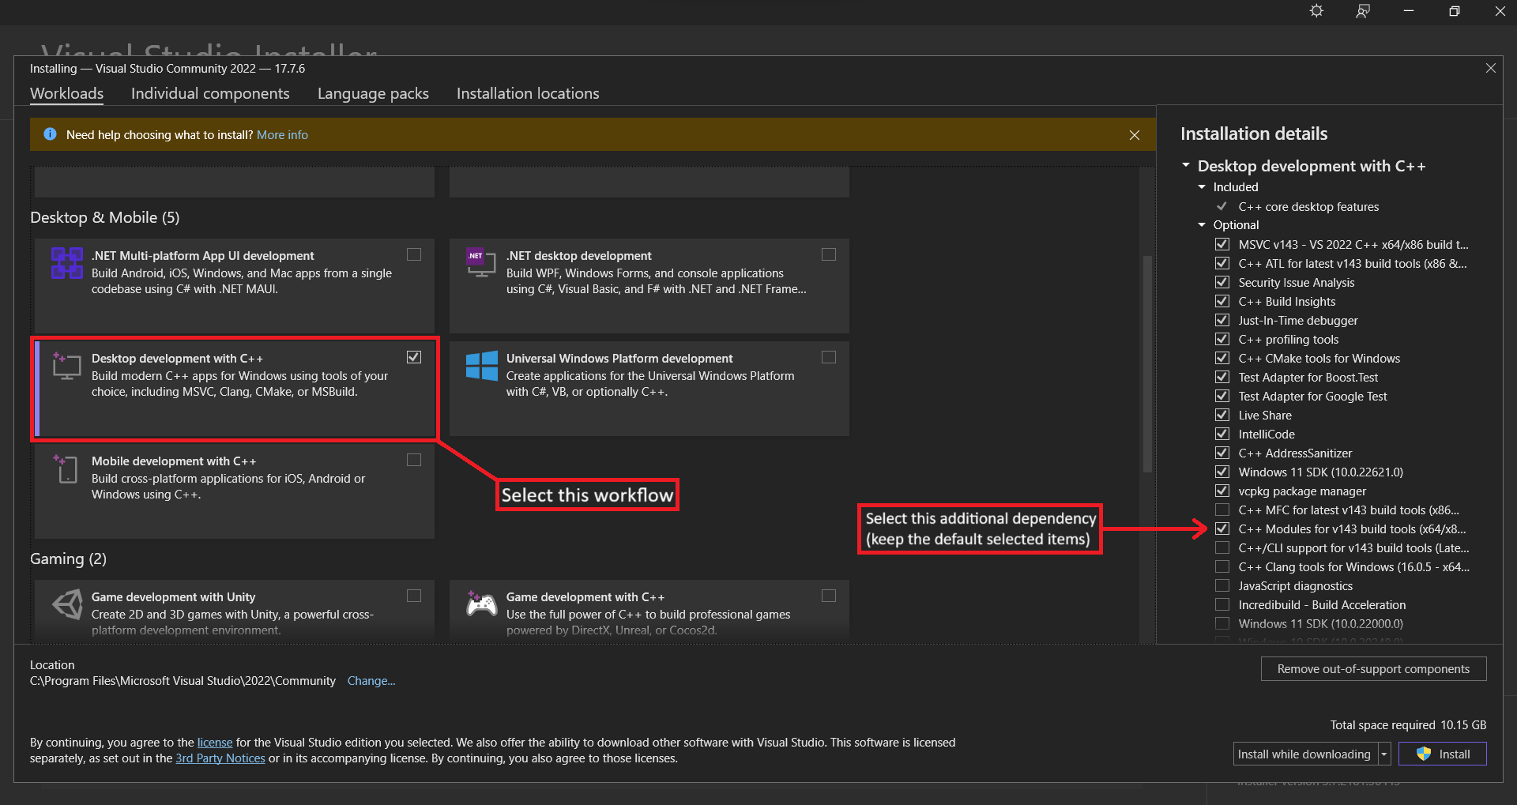Uncheck C++ CMake tools for Windows
The image size is (1517, 805).
pos(1222,358)
